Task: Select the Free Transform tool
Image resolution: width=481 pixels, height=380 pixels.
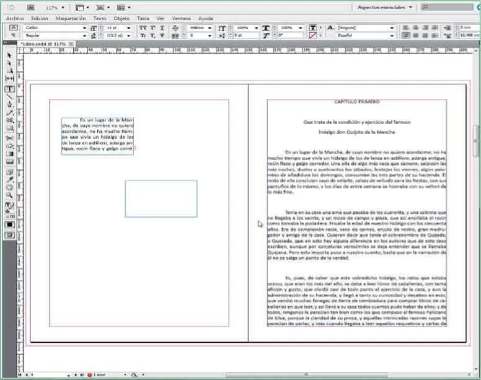Action: point(9,146)
